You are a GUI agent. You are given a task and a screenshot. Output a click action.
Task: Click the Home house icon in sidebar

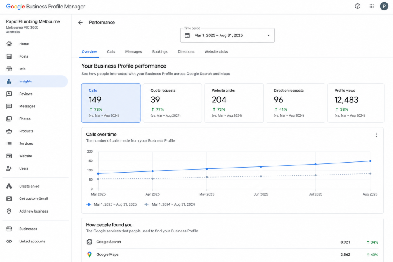9,44
